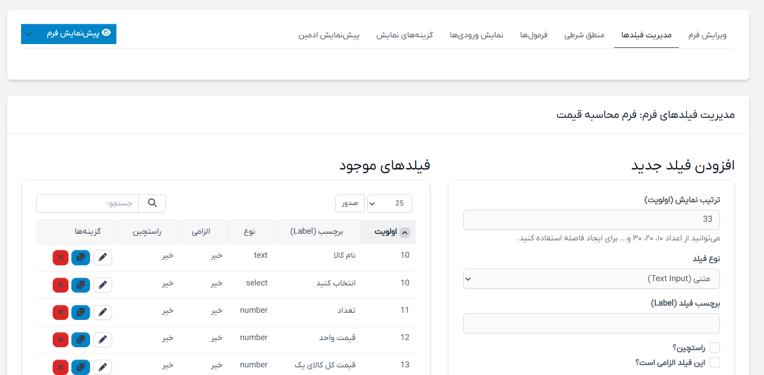Copy the قیمت کل کالای یک field
764x375 pixels.
(80, 367)
